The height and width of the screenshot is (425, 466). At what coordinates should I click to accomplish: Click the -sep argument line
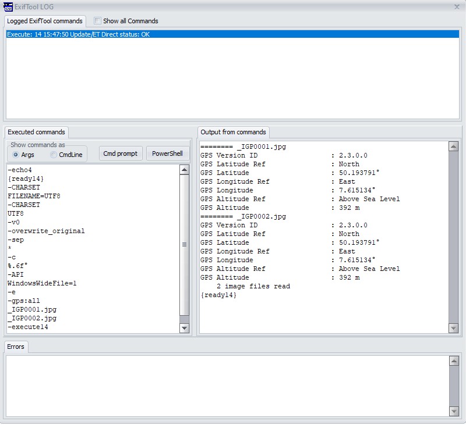pyautogui.click(x=16, y=240)
